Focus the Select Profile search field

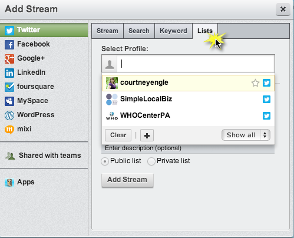click(x=196, y=64)
